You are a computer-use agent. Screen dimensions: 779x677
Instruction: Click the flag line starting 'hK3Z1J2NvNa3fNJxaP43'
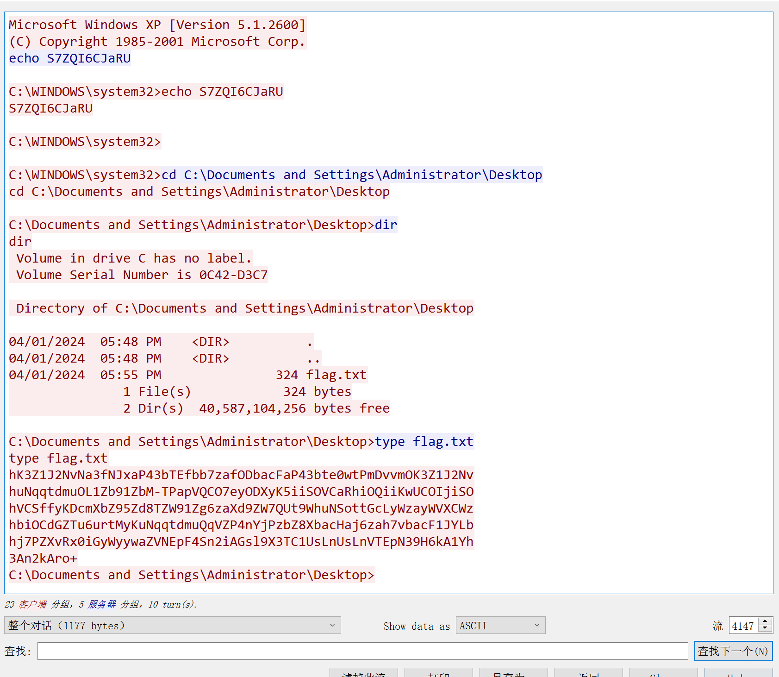click(x=241, y=475)
